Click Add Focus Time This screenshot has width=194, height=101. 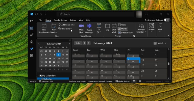(x=67, y=25)
